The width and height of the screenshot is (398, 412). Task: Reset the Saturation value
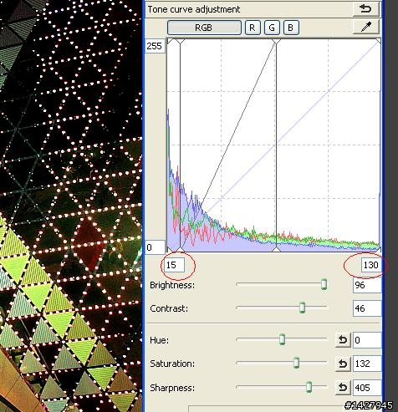tap(343, 364)
